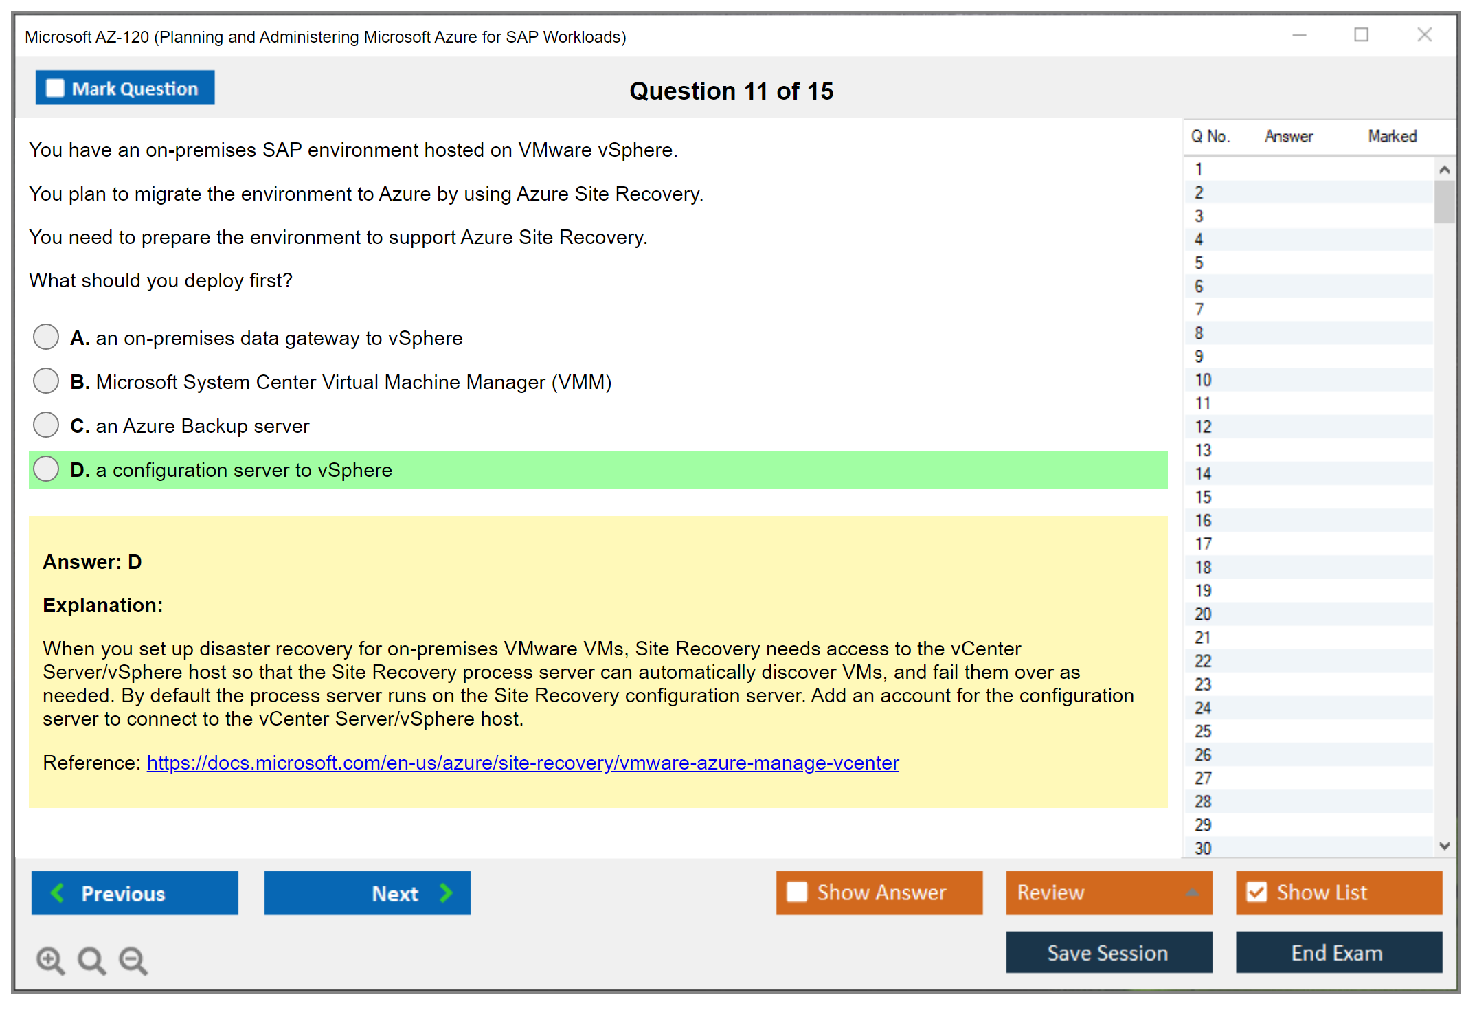Select option A data gateway radio button
1477x1010 pixels.
click(46, 337)
